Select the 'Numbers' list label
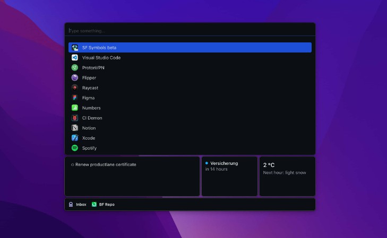This screenshot has height=238, width=387. coord(91,108)
